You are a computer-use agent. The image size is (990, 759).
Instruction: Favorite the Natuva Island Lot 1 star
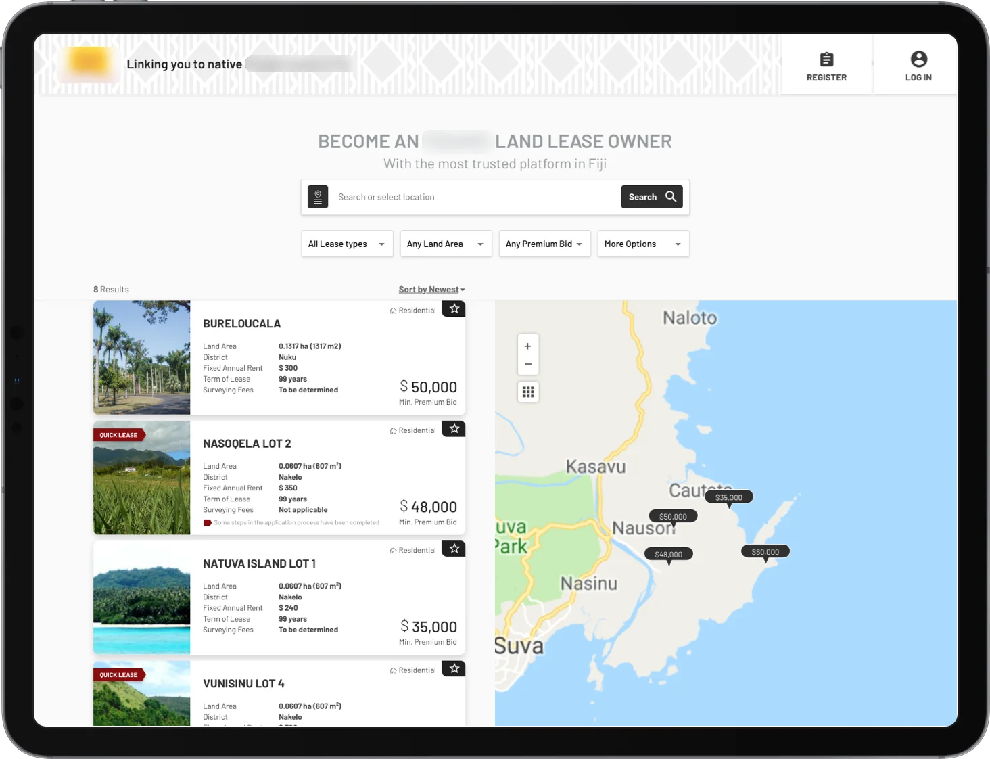(454, 549)
